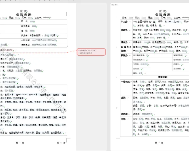Click the 过敏原 placeholder on page 1
The height and width of the screenshot is (151, 189).
(x=19, y=71)
